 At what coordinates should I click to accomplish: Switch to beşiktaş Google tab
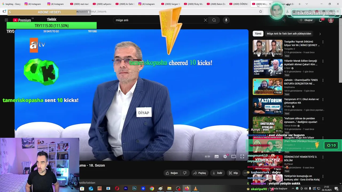pyautogui.click(x=11, y=4)
